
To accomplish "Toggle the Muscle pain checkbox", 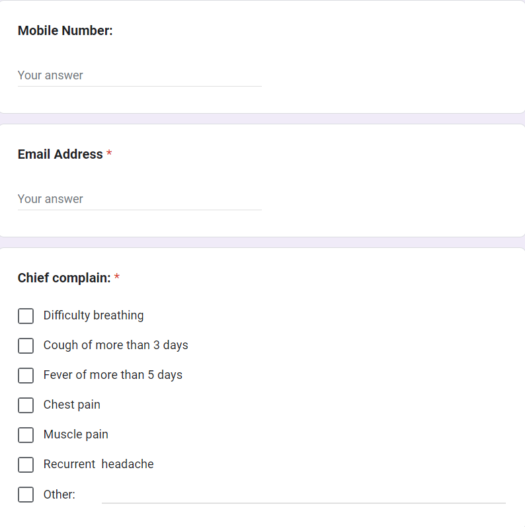I will 26,435.
